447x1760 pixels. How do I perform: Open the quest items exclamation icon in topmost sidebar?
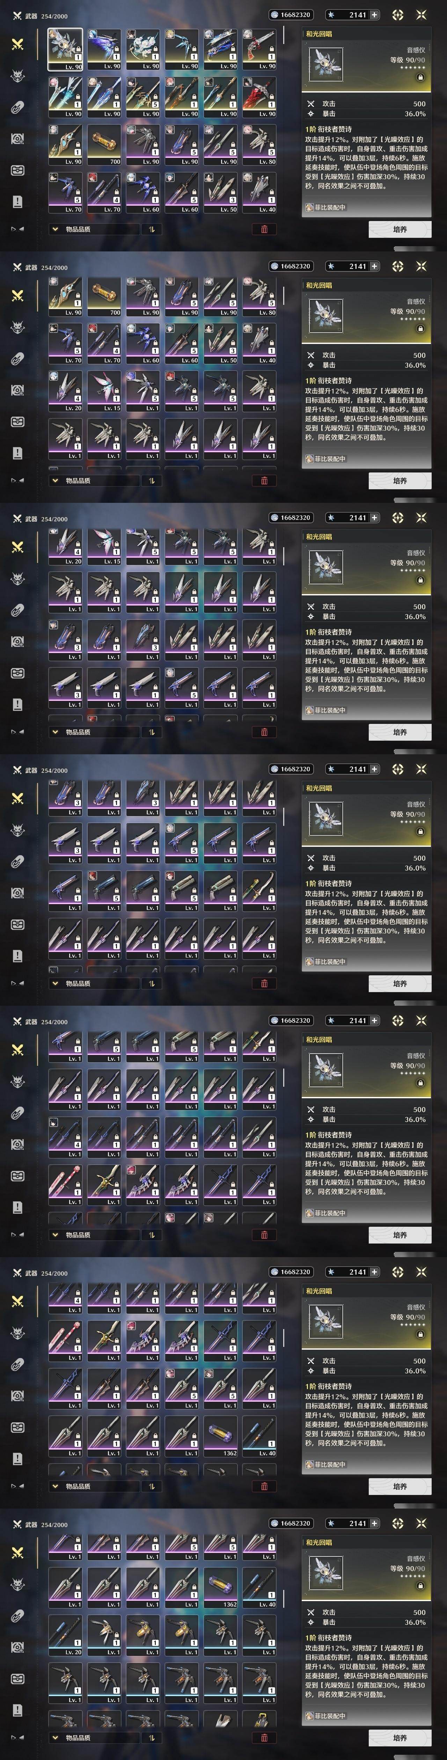coord(18,201)
